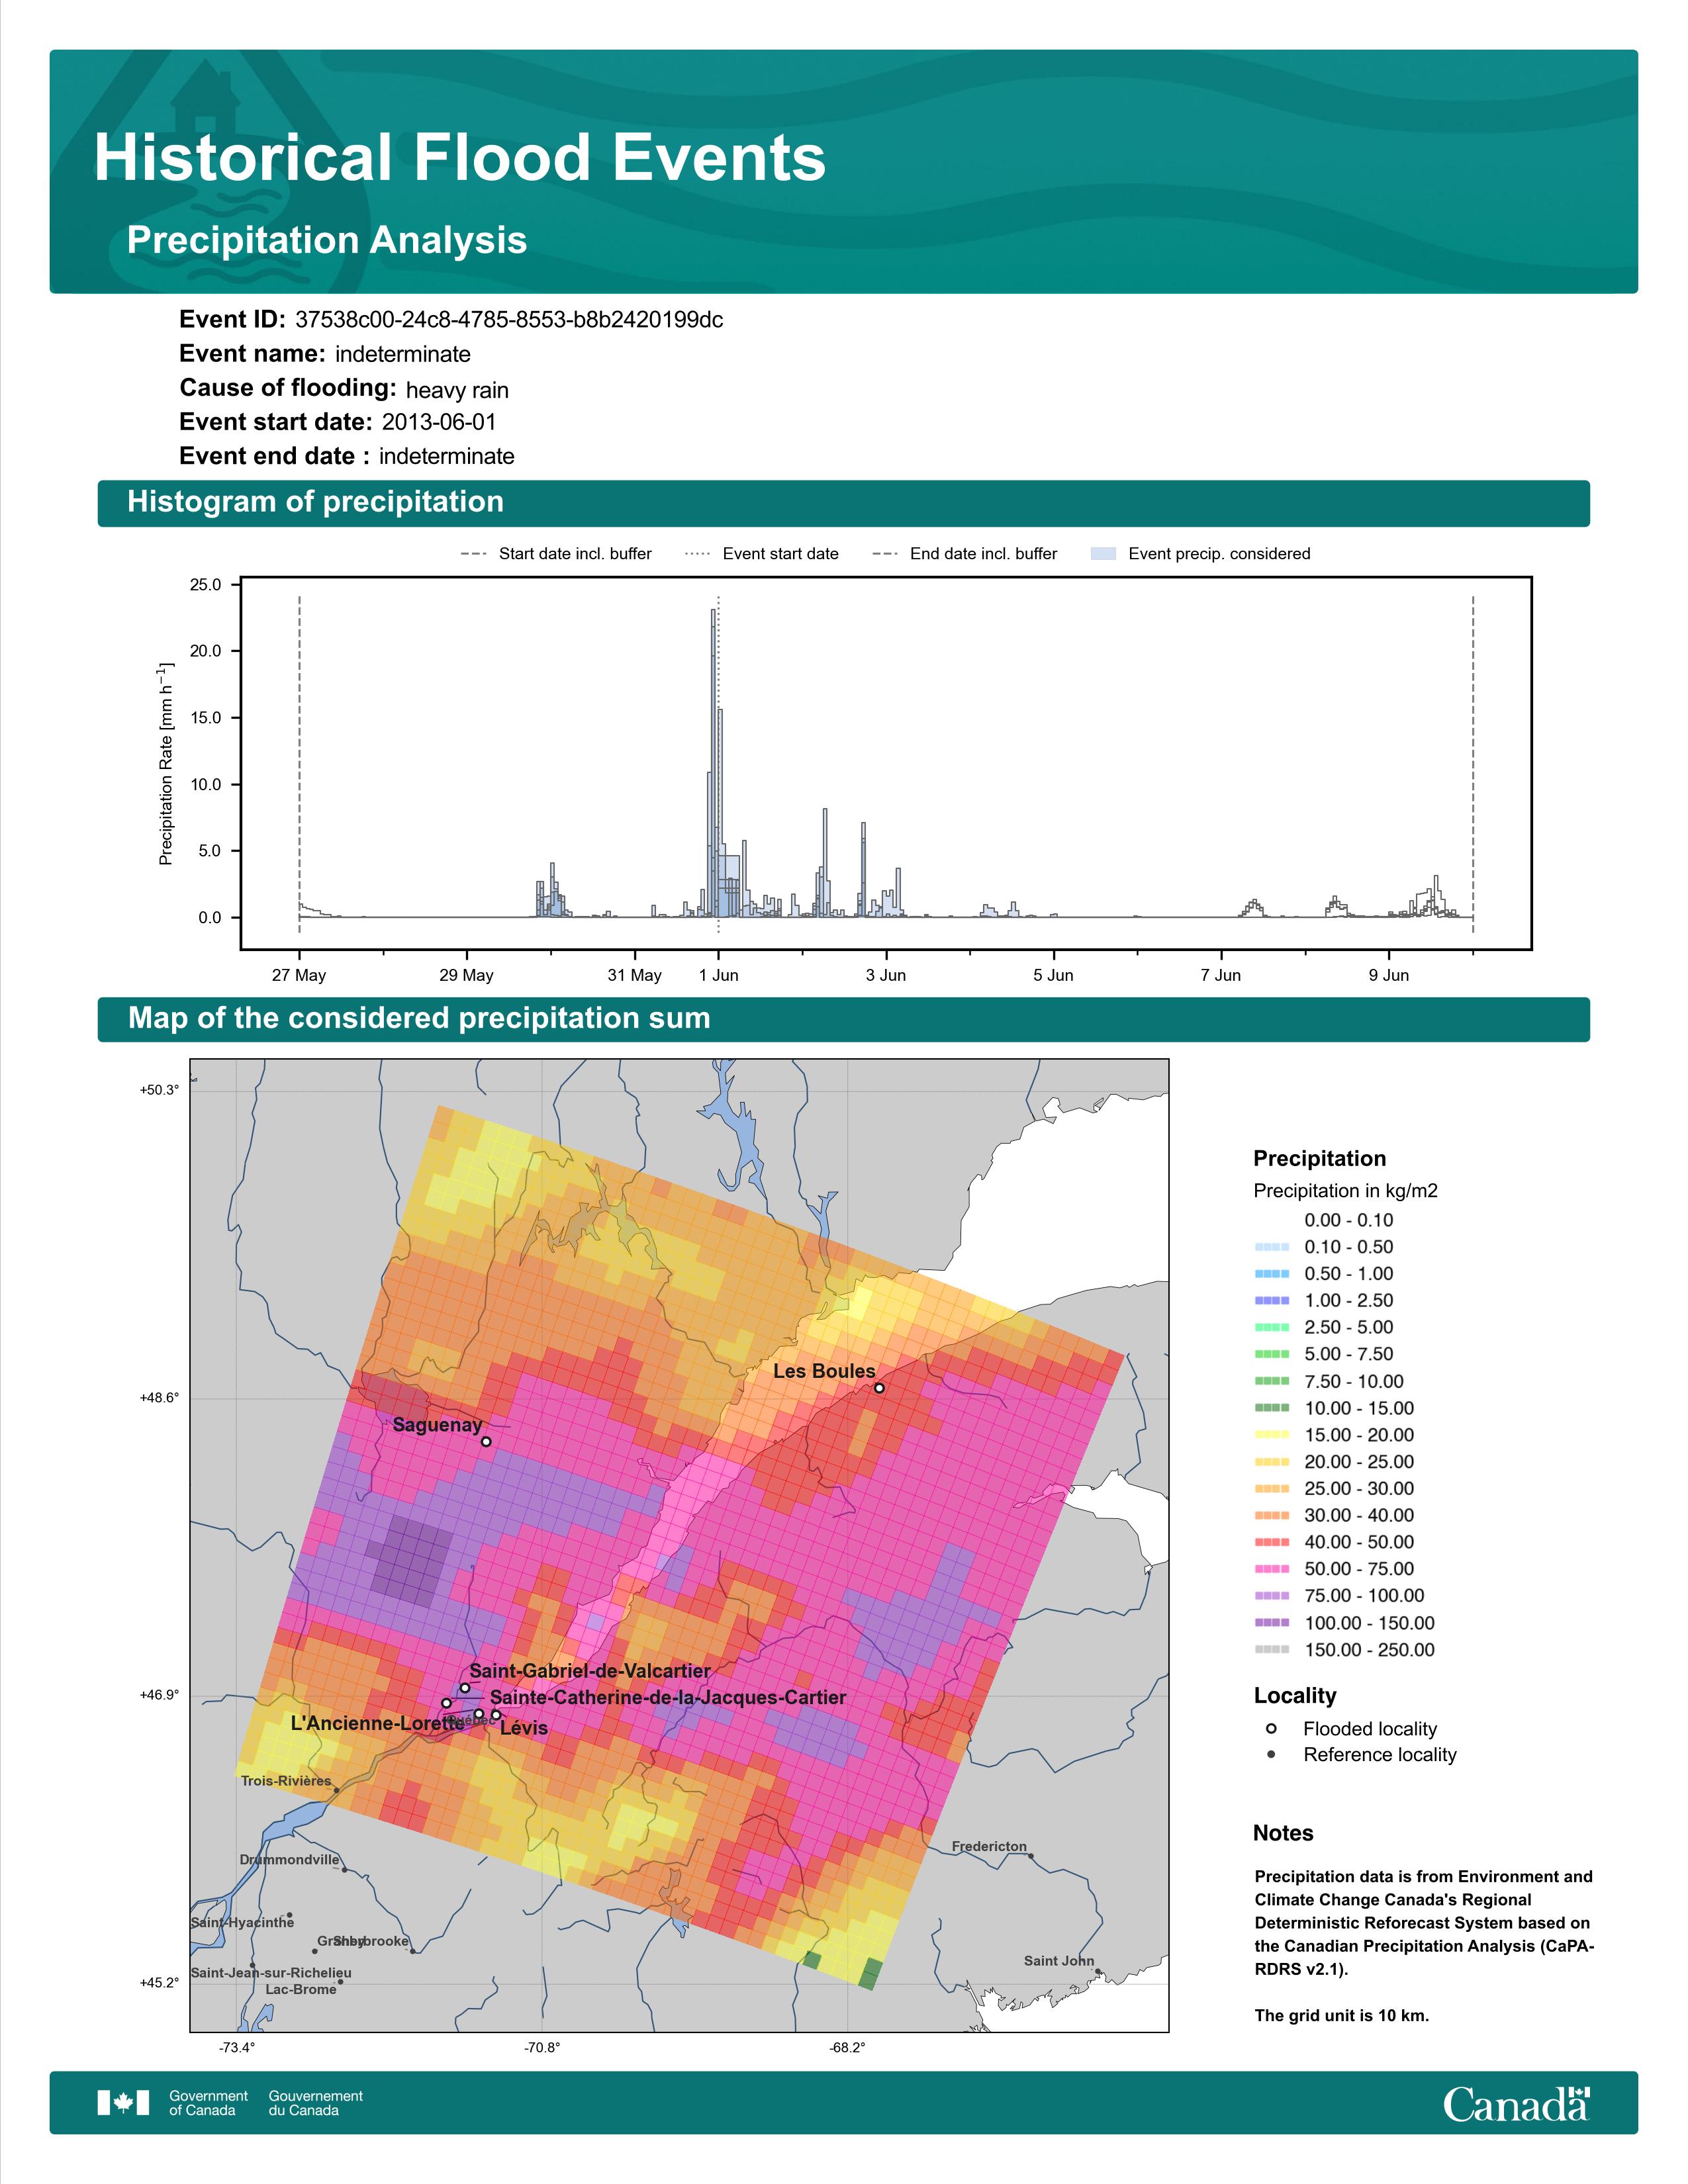Click the Fredericton reference locality dot
Viewport: 1688px width, 2184px height.
point(1031,1856)
